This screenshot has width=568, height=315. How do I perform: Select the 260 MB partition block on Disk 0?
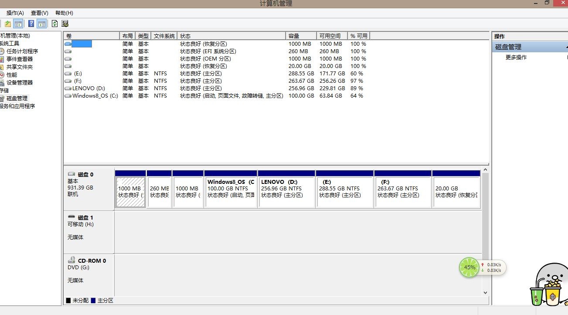click(x=159, y=189)
